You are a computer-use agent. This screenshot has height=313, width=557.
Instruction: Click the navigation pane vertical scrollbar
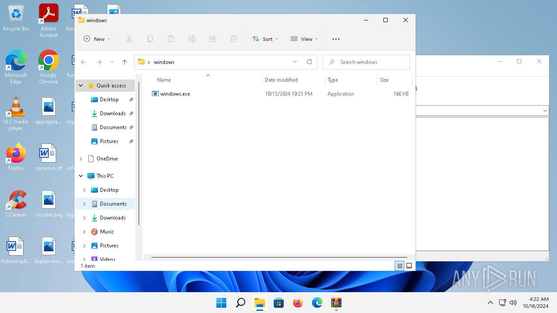point(139,153)
